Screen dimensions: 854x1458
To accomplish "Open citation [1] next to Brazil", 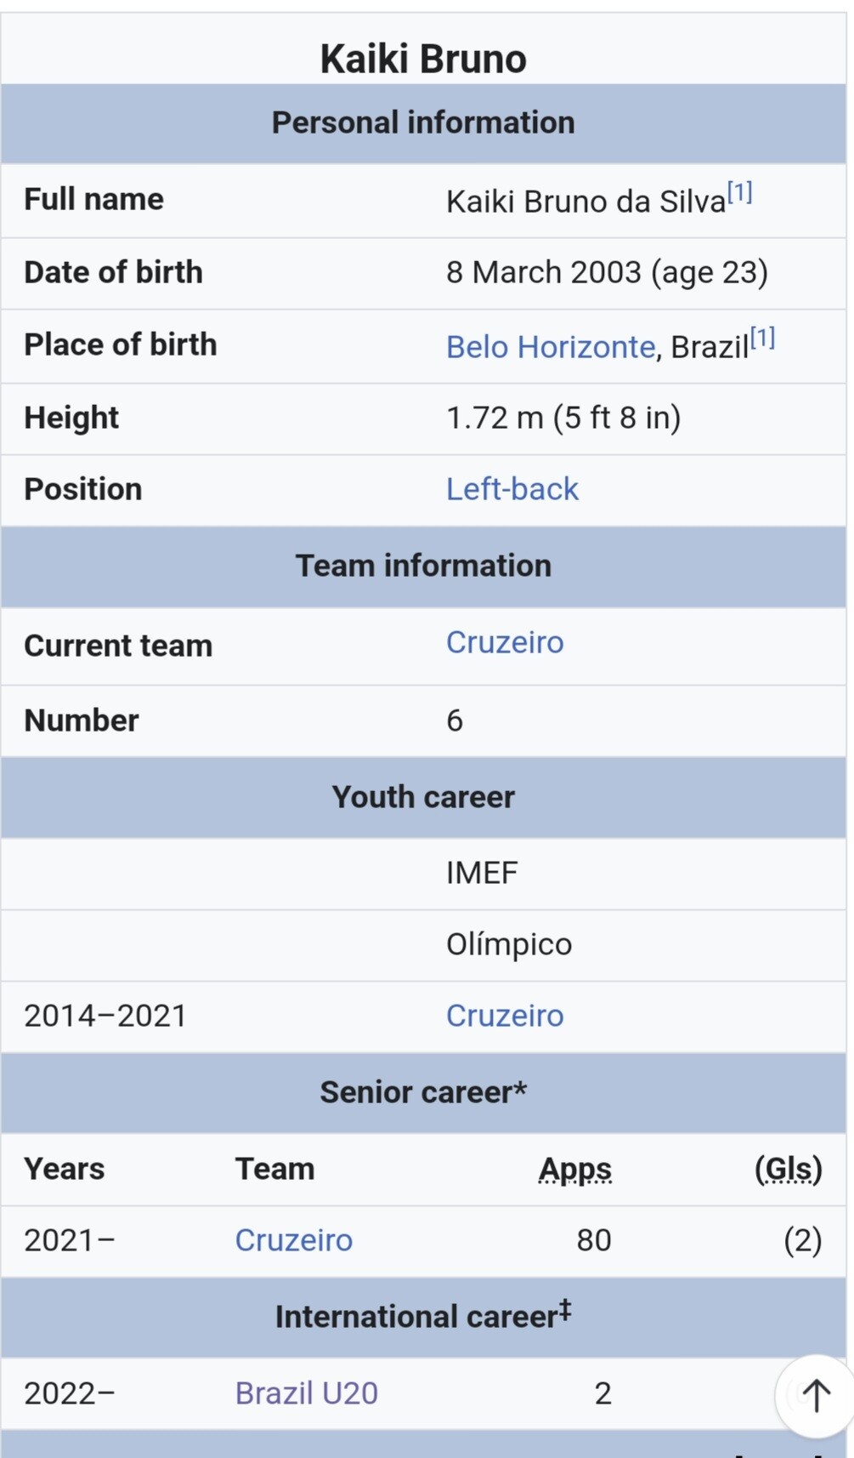I will tap(762, 339).
